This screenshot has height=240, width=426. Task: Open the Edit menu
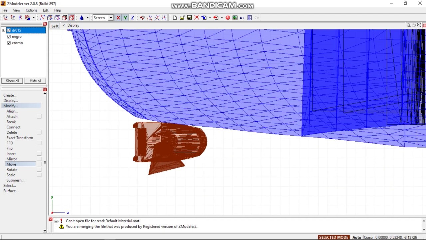pyautogui.click(x=46, y=10)
